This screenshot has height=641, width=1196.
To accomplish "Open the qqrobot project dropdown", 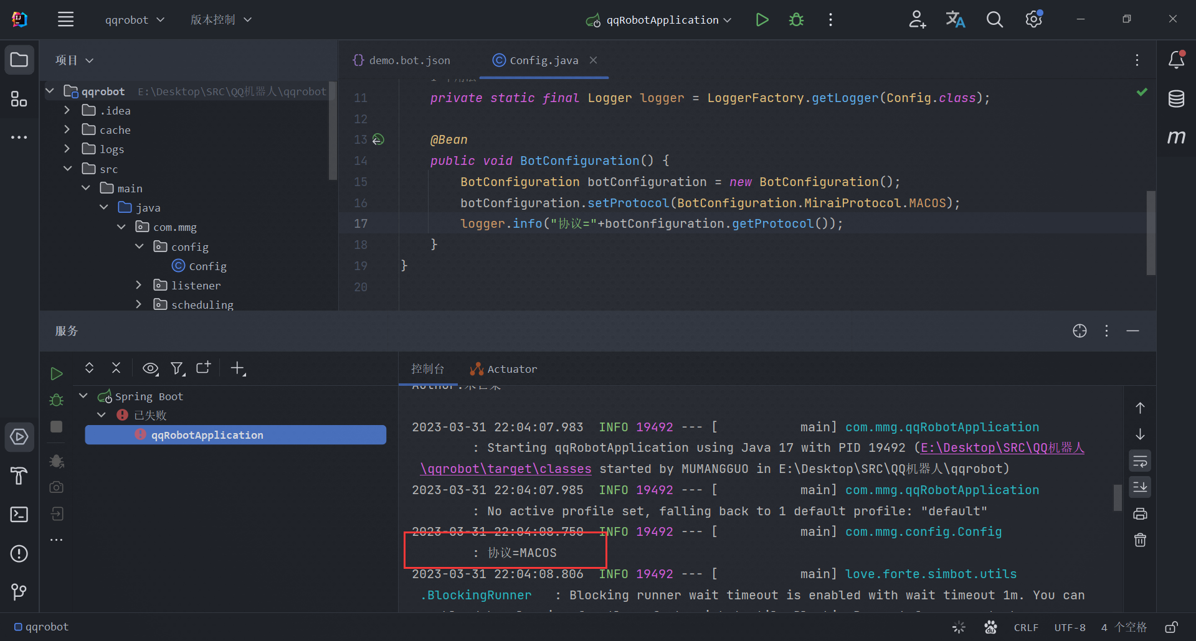I will [x=135, y=20].
